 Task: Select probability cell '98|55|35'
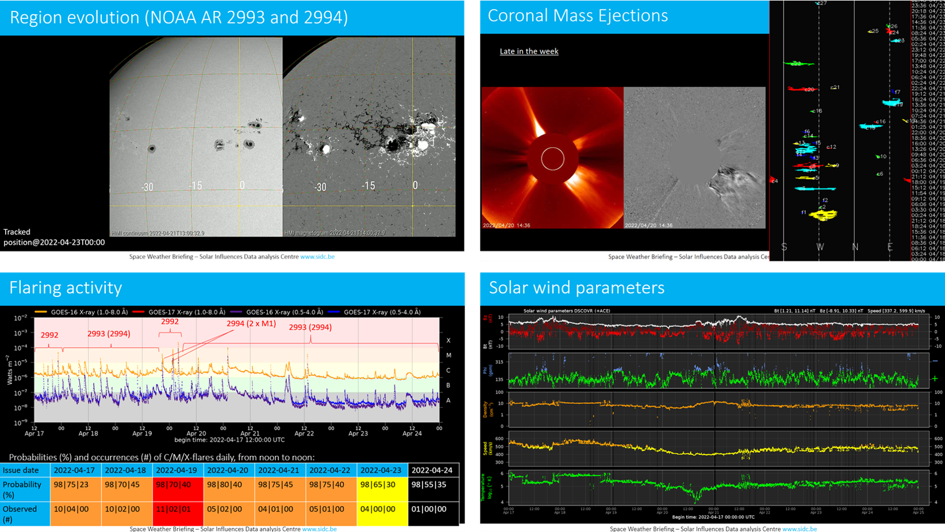(434, 489)
